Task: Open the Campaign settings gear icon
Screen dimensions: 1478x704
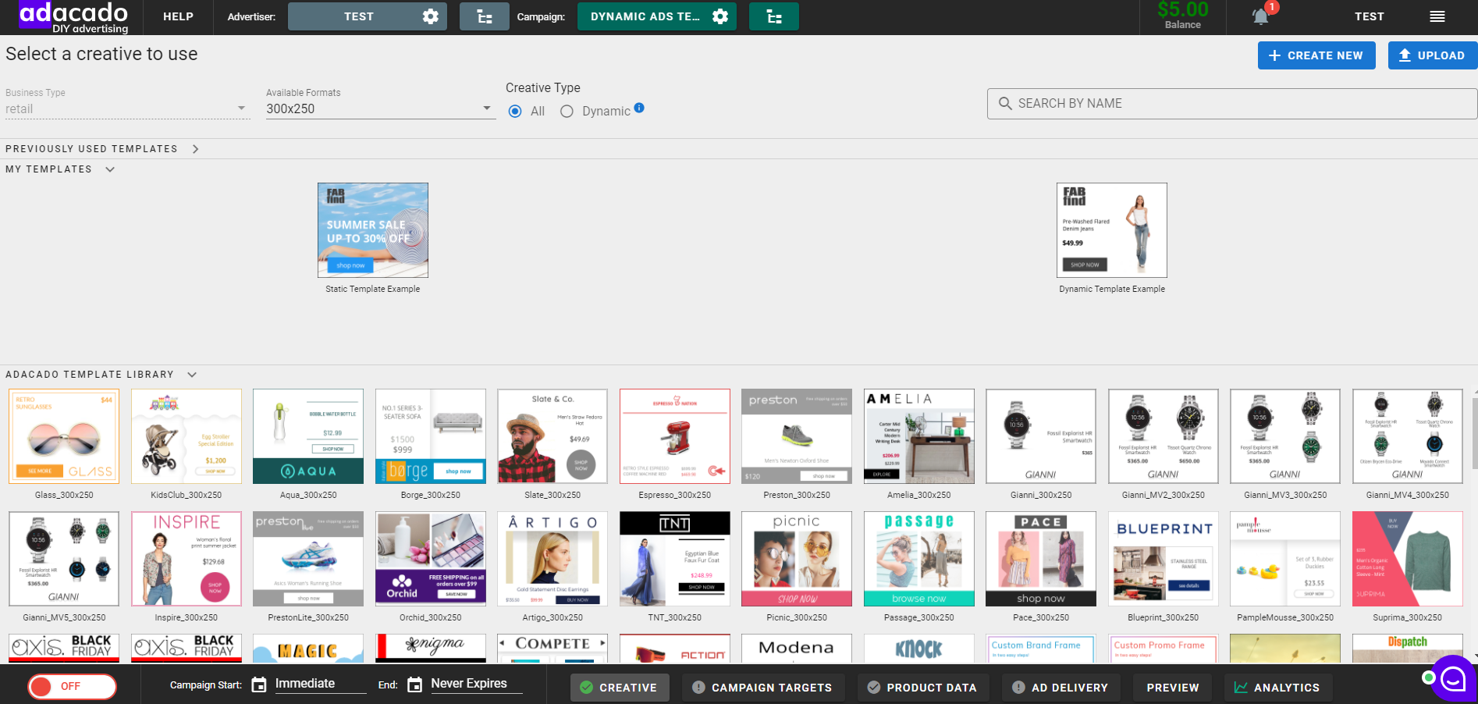Action: [x=720, y=16]
